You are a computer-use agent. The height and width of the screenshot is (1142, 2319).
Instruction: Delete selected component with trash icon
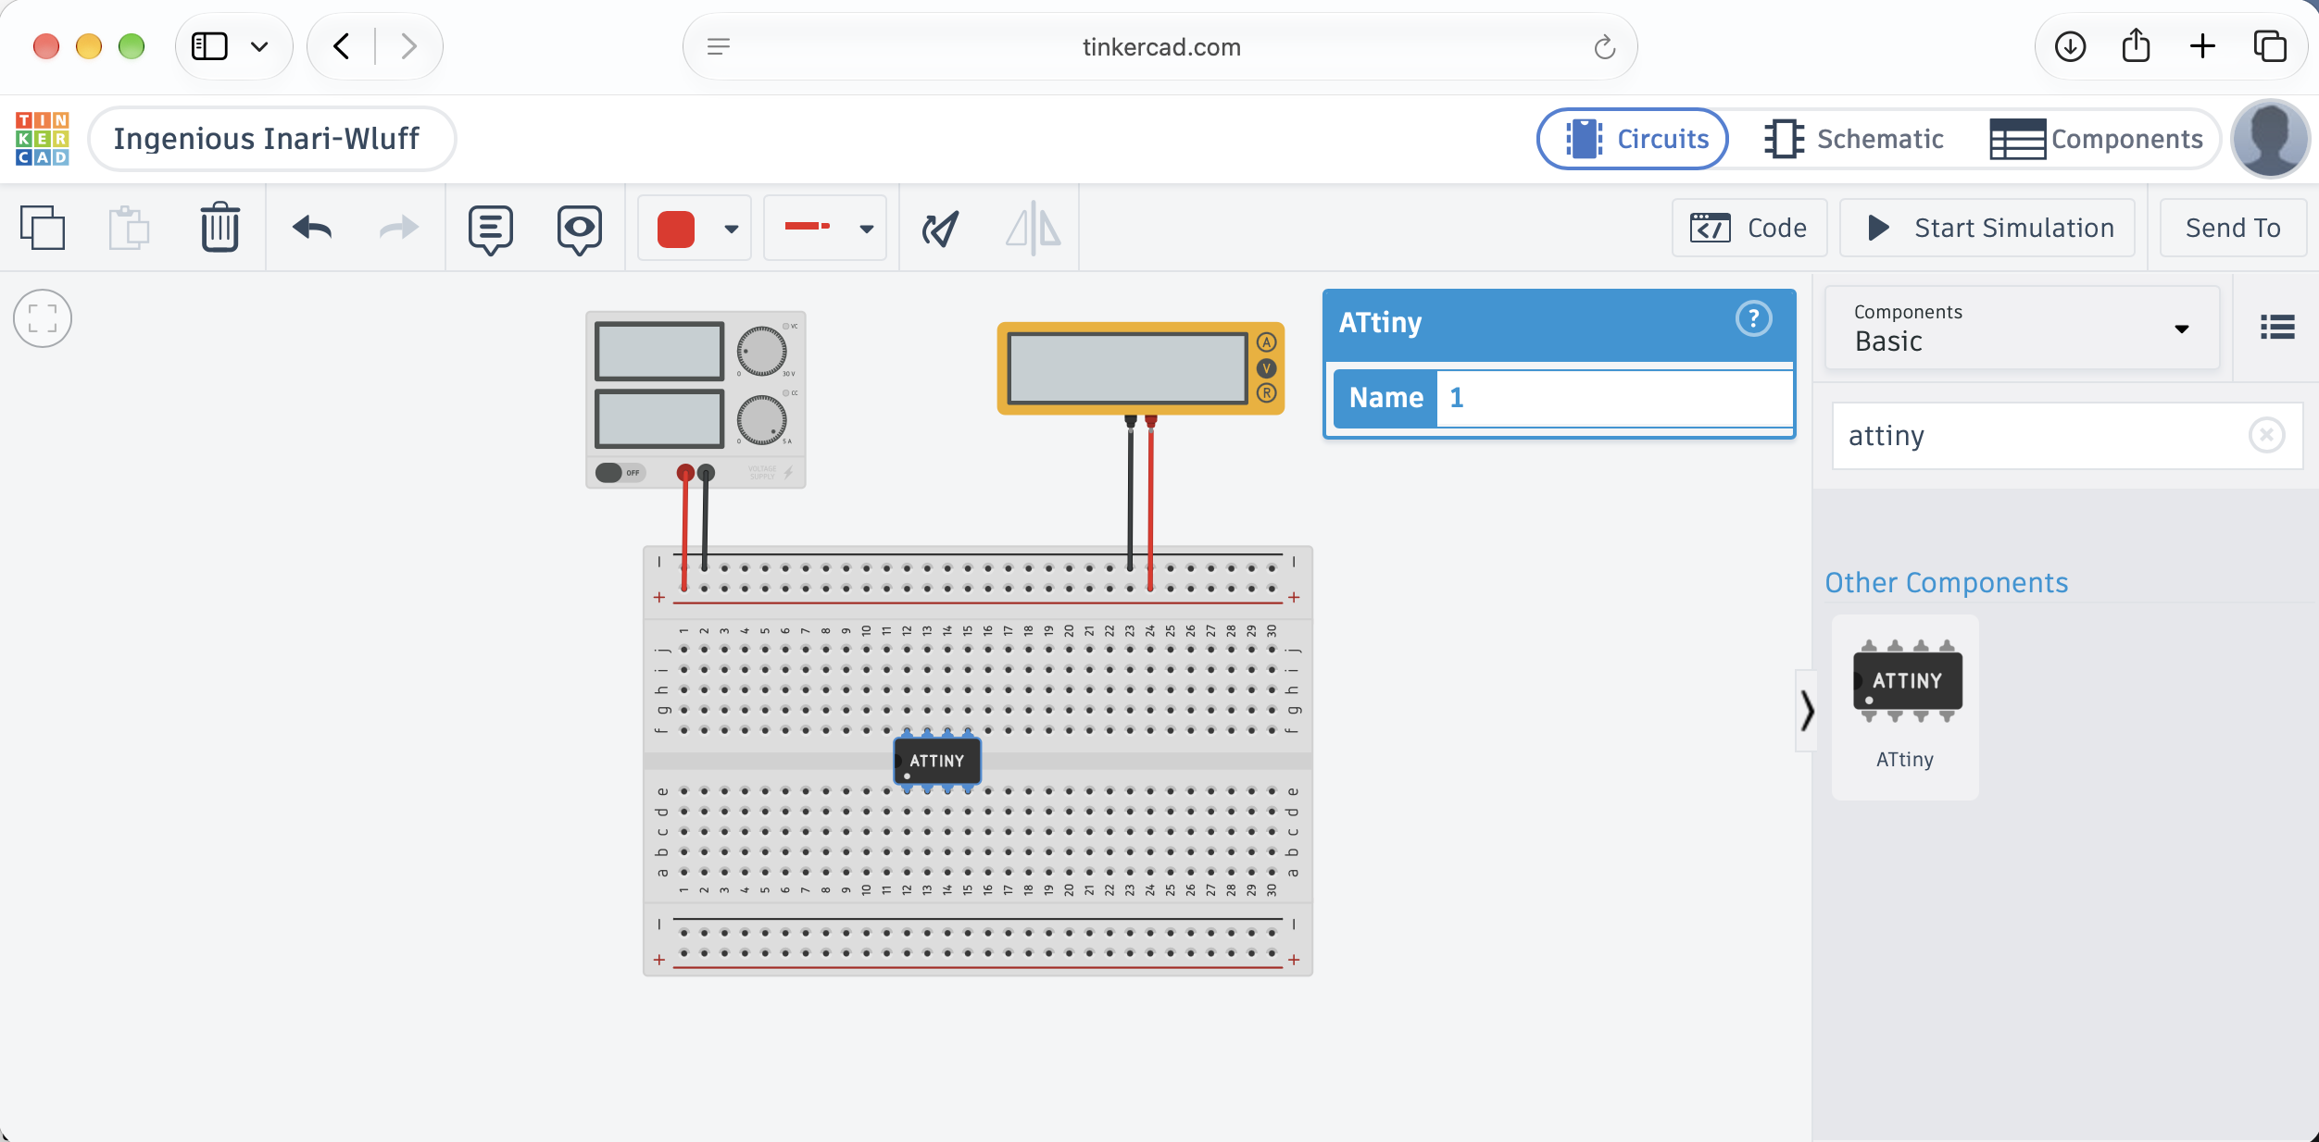(x=220, y=228)
